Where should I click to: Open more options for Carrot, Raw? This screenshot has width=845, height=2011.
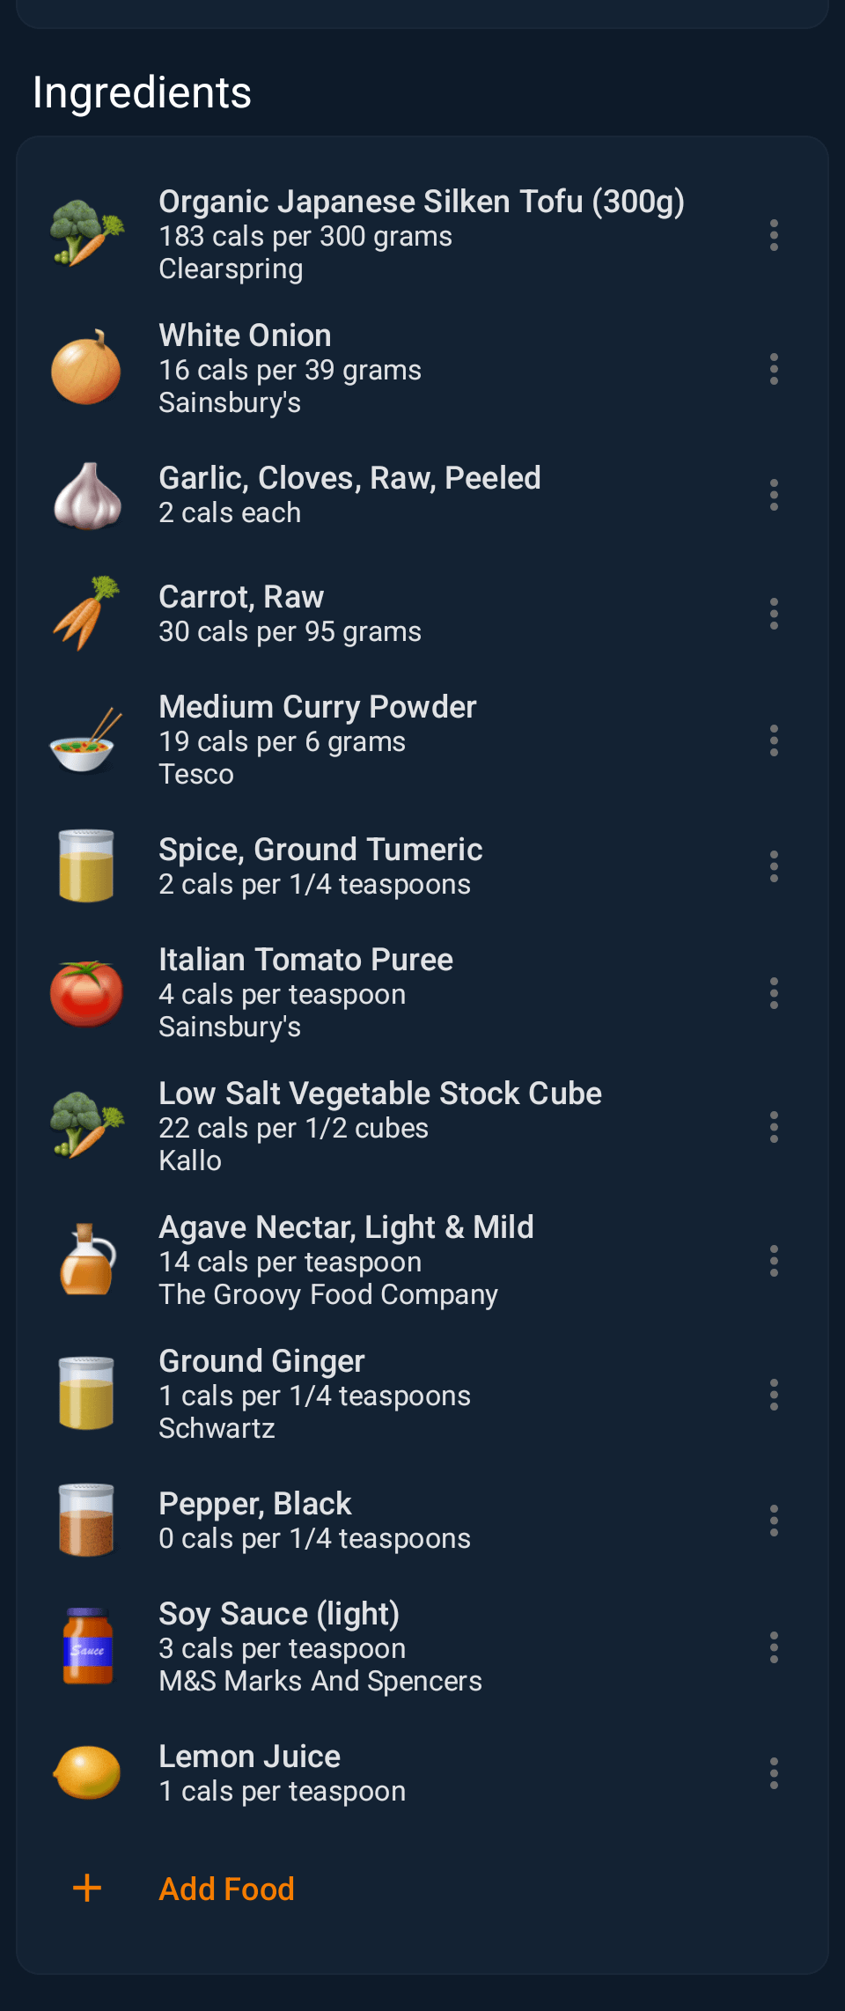point(774,614)
